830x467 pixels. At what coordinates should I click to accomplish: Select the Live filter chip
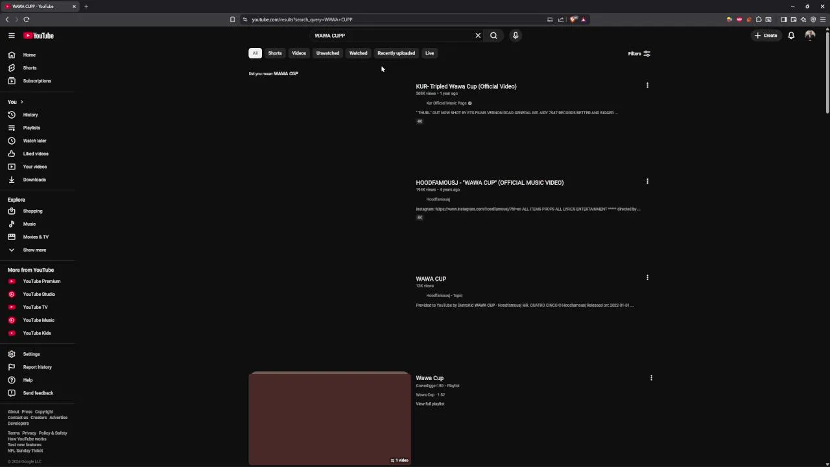[x=429, y=53]
